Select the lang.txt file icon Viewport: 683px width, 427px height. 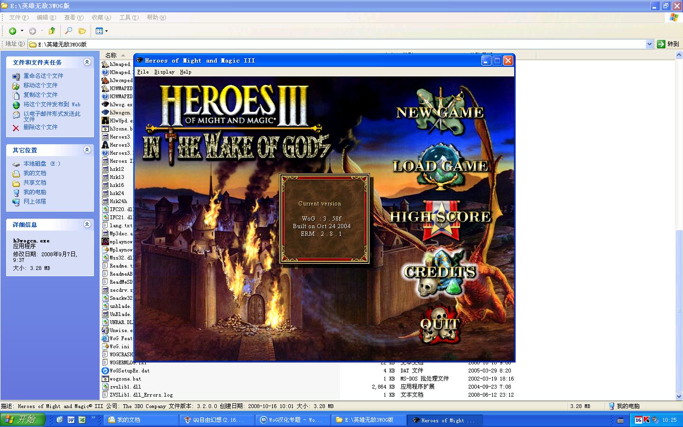pos(105,225)
